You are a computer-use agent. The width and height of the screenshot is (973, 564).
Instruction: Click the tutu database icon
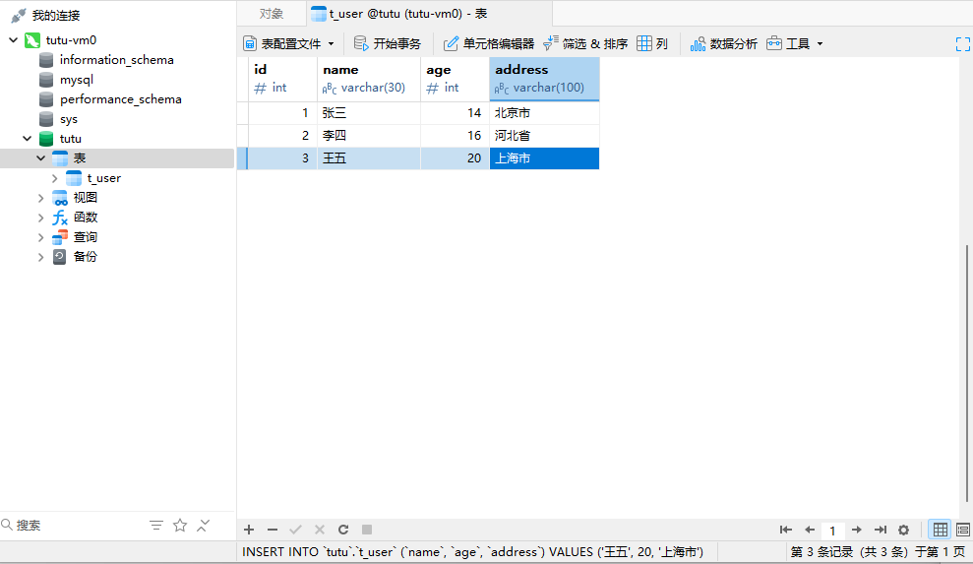pos(46,139)
